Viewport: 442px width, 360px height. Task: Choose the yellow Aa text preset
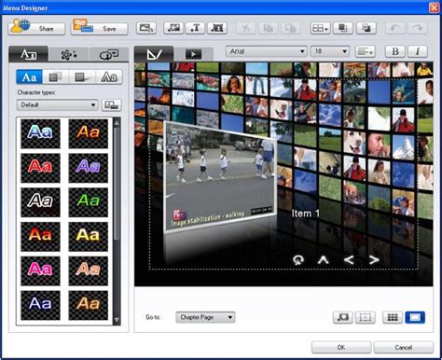[x=89, y=236]
